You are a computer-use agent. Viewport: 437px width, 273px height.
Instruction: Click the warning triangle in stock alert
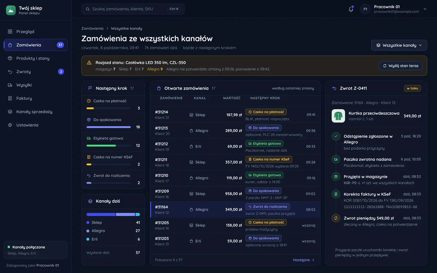pyautogui.click(x=89, y=63)
